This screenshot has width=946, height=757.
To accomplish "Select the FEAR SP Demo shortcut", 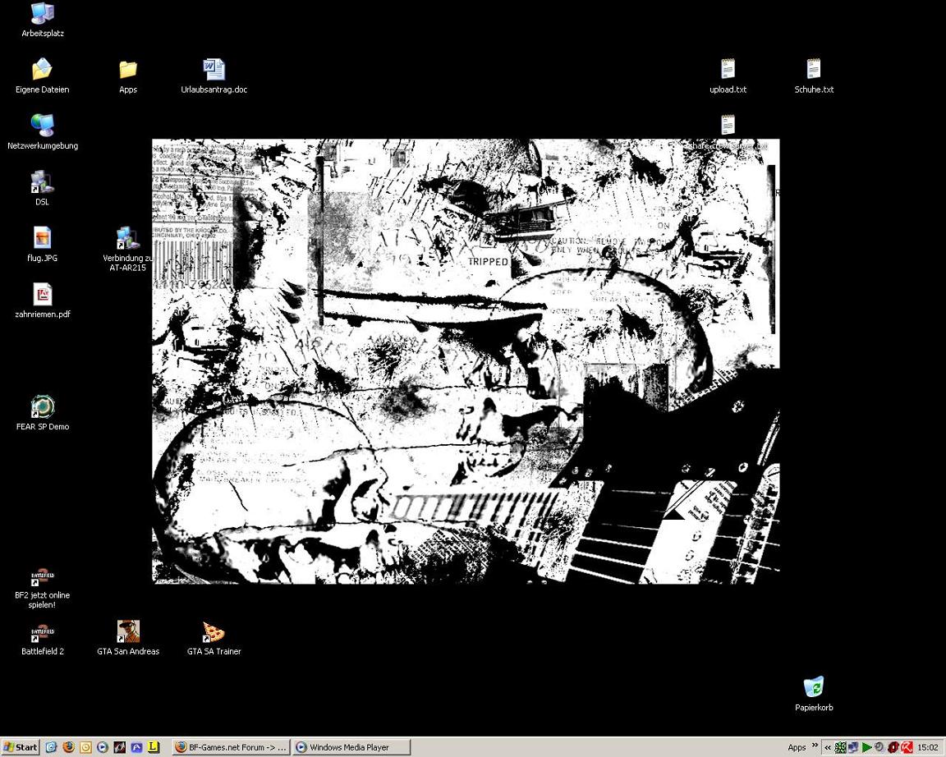I will coord(42,413).
